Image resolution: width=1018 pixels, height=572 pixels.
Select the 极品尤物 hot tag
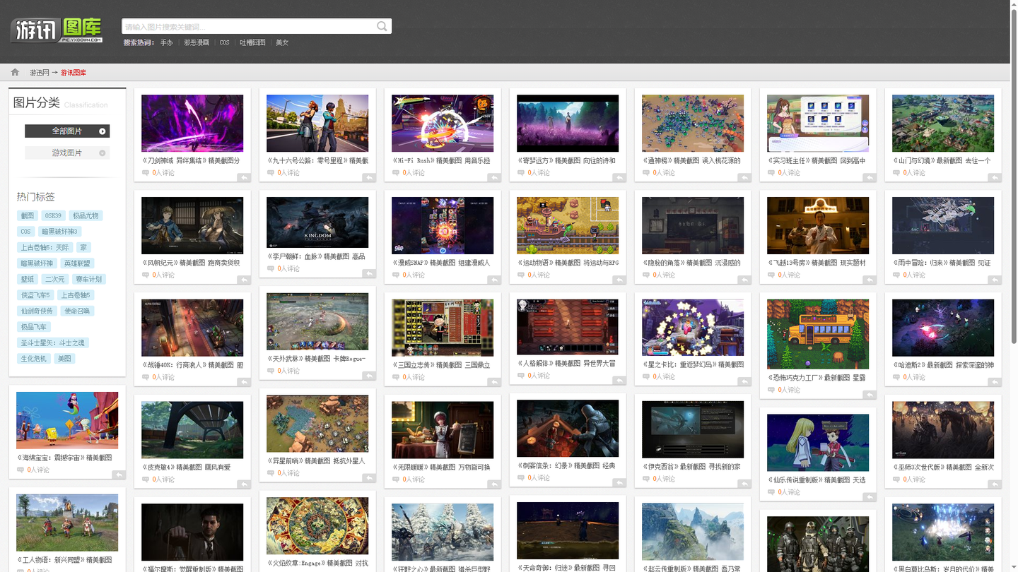(86, 215)
